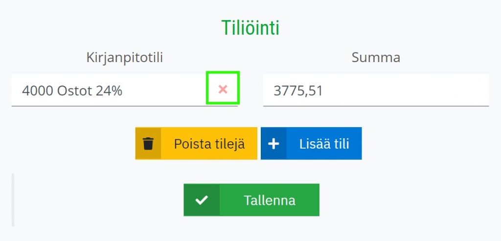Click the white plus icon
501x241 pixels.
273,144
